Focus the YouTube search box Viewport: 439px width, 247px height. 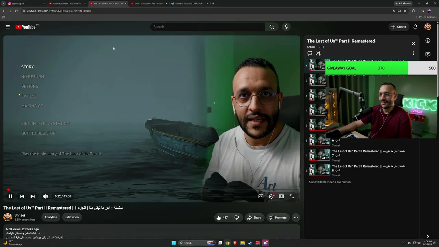207,27
